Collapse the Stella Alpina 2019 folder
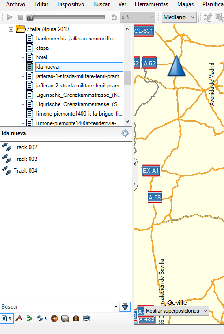This screenshot has width=224, height=334. tap(11, 29)
